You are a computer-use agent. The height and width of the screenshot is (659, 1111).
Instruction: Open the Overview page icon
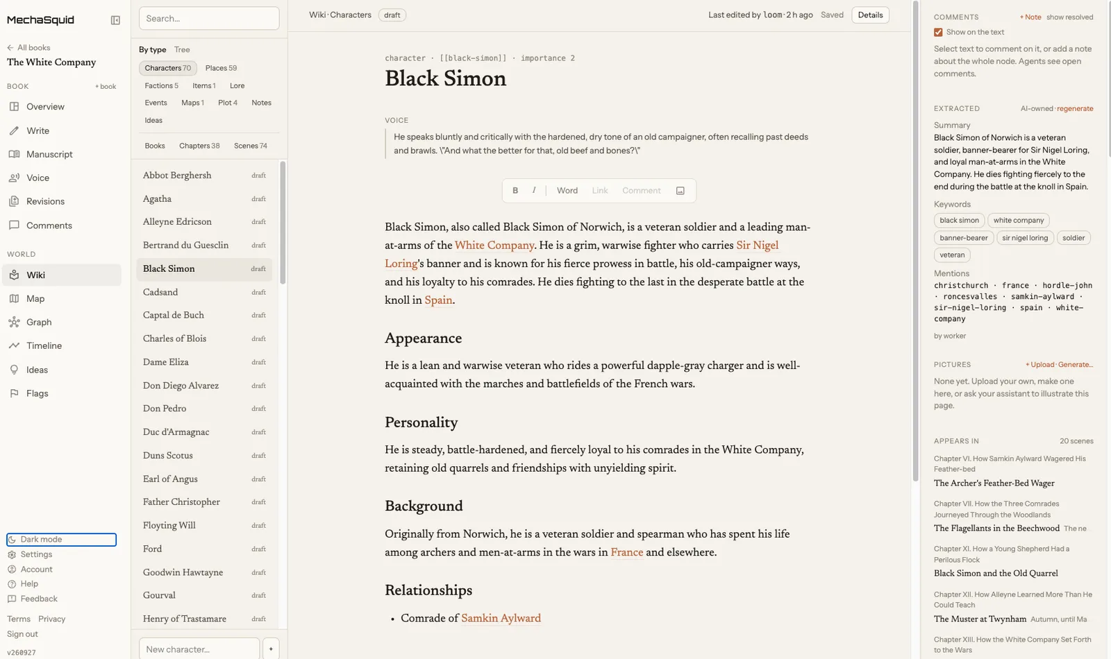(14, 107)
